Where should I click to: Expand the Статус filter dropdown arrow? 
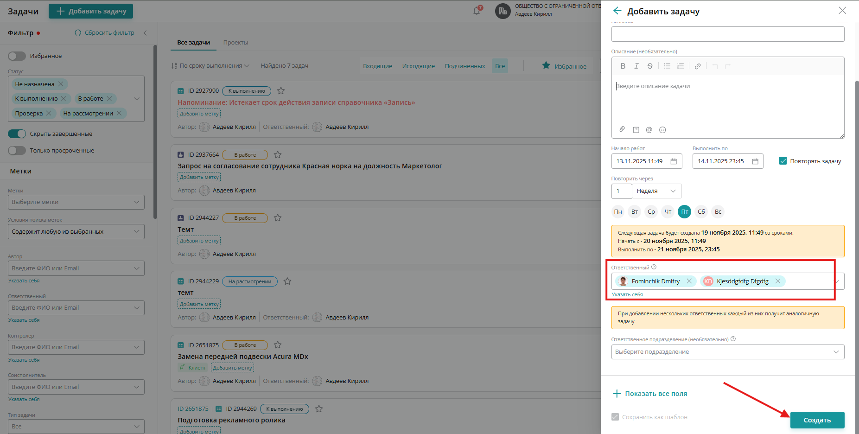(137, 99)
